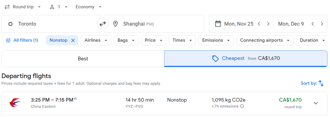Go to next departure date arrow
Image resolution: width=330 pixels, height=117 pixels.
coord(268,24)
